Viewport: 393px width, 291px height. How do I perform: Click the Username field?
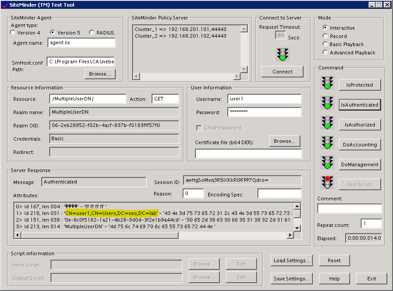[265, 99]
